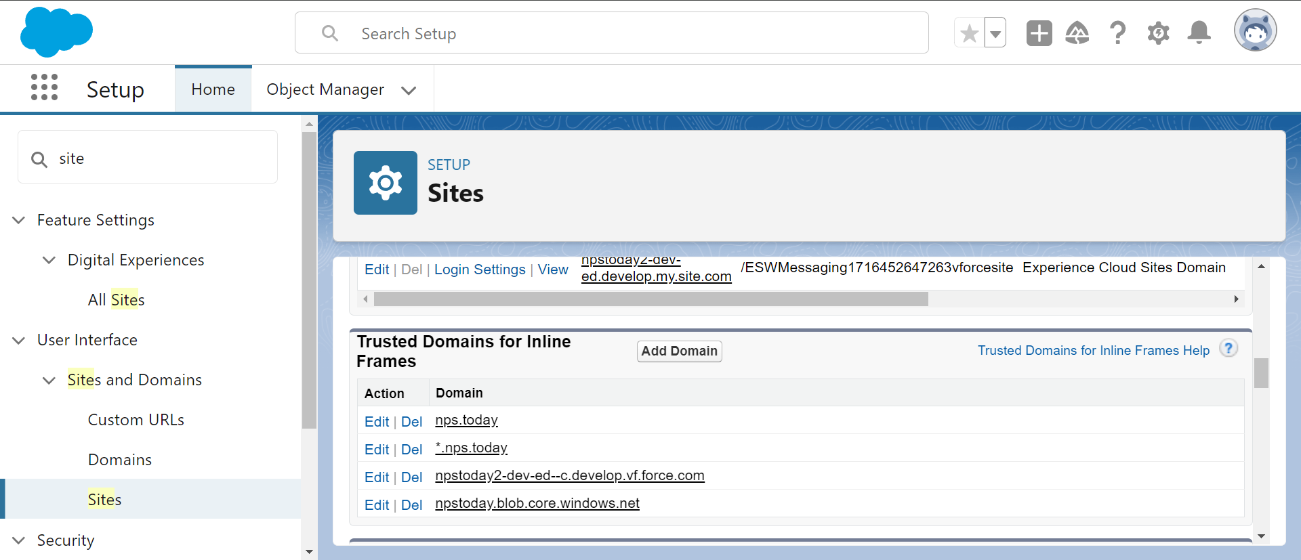Switch to the Object Manager tab
Viewport: 1301px width, 560px height.
point(325,89)
